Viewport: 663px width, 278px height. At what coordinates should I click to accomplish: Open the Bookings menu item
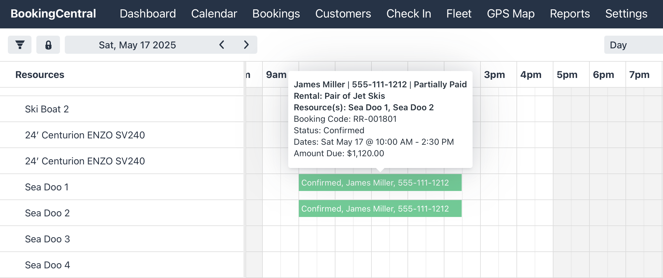click(276, 14)
